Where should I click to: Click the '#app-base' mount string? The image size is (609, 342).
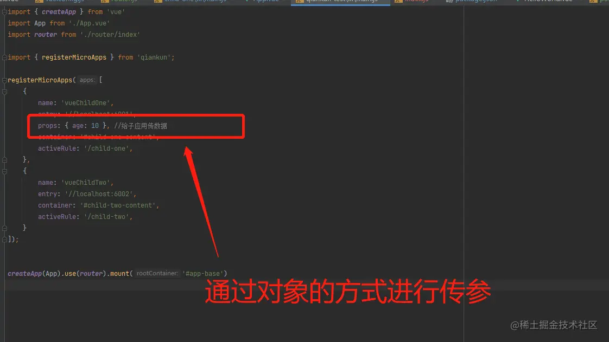click(x=203, y=274)
